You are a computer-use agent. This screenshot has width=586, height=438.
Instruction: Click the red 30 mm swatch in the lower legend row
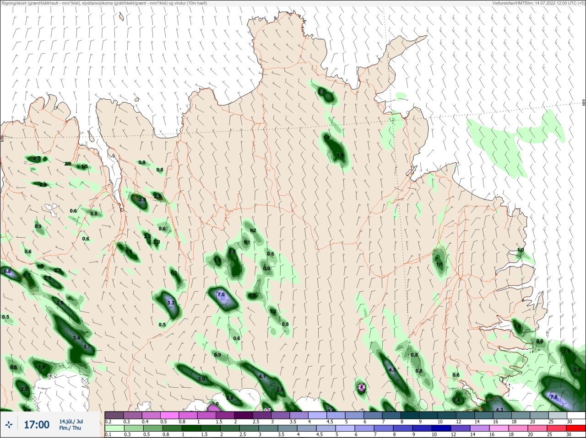tap(576, 428)
